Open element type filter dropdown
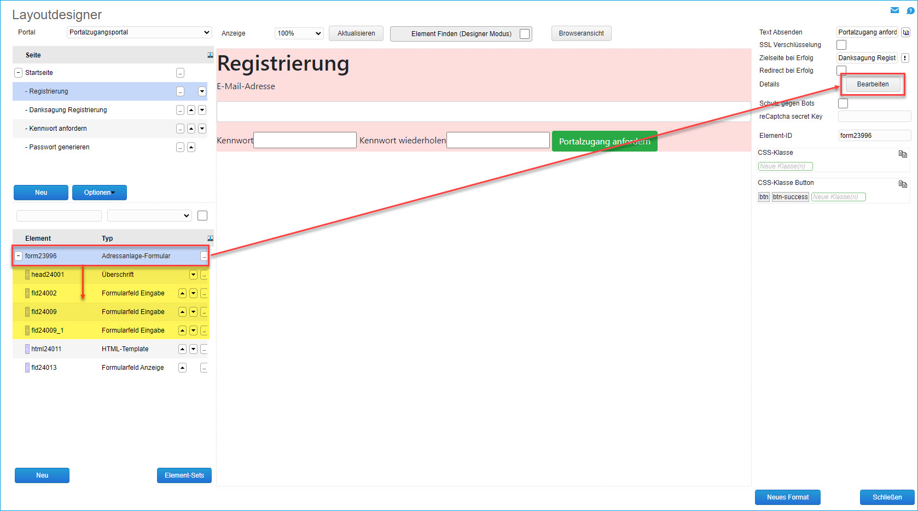Viewport: 918px width, 511px height. (x=149, y=216)
